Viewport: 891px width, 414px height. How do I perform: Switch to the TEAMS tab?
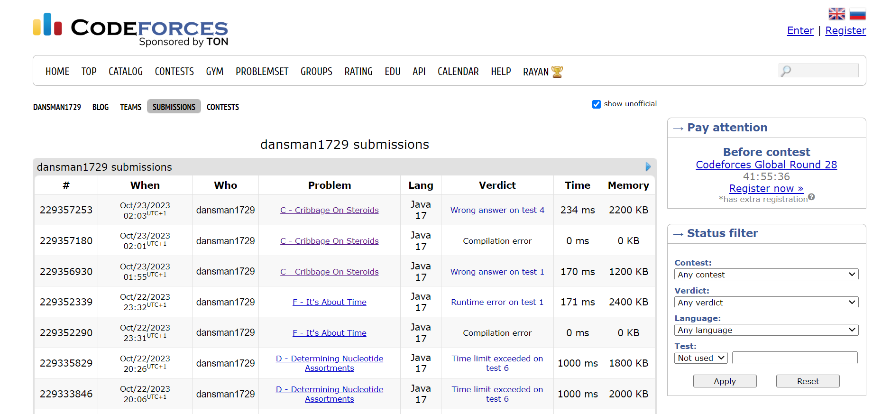coord(130,107)
